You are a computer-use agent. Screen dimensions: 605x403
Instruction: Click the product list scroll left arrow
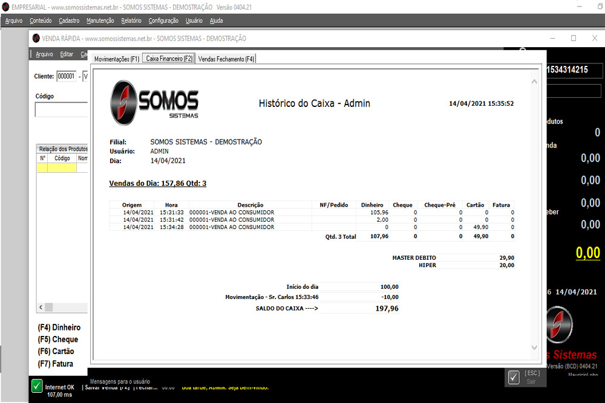point(41,307)
